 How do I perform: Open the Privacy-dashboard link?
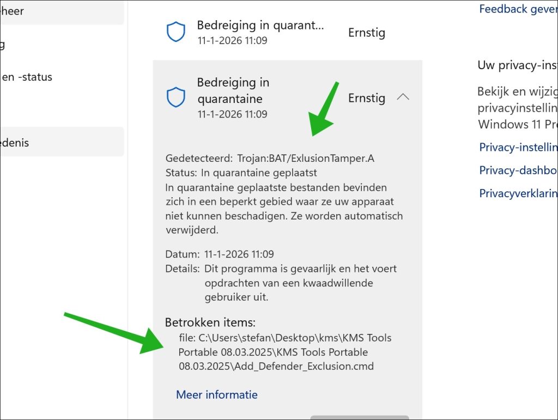pyautogui.click(x=518, y=171)
